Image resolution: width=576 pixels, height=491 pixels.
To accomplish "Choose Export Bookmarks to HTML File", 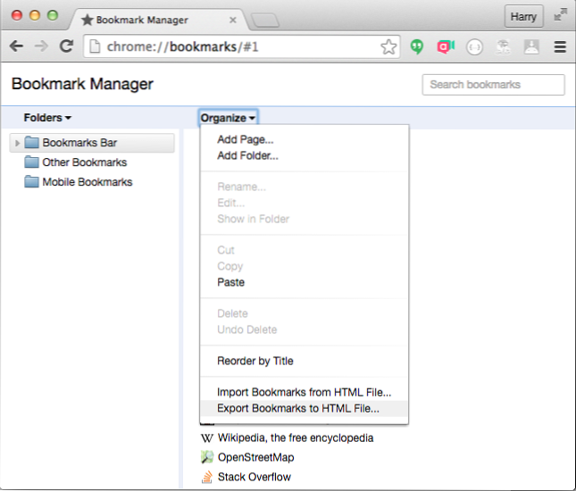I will (x=298, y=409).
